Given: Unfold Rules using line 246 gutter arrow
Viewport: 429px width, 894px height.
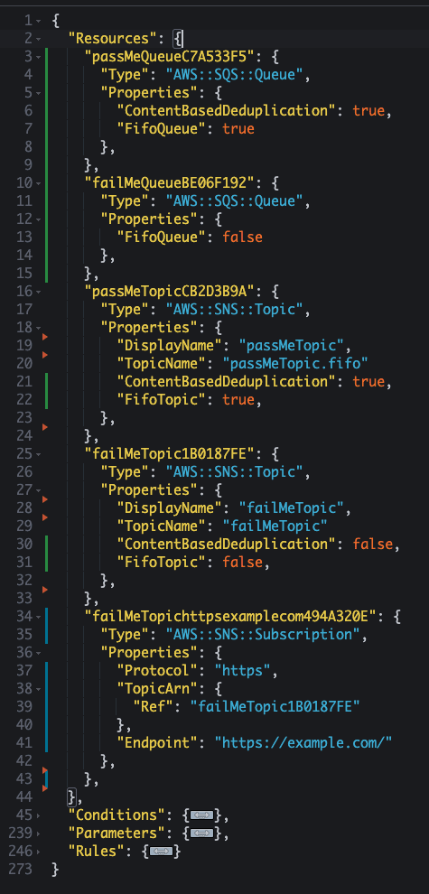Looking at the screenshot, I should (38, 852).
